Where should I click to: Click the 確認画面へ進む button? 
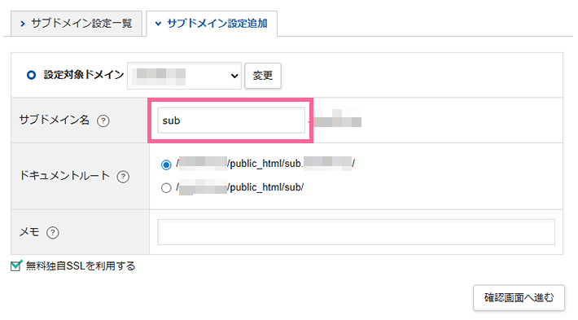[519, 297]
